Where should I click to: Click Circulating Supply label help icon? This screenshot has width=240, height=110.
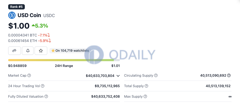pos(156,75)
